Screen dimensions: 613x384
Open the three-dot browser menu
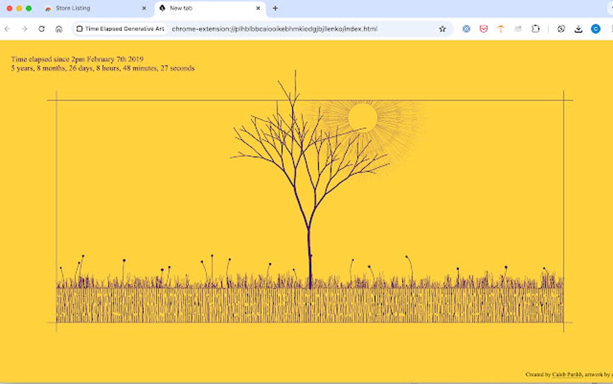point(610,28)
